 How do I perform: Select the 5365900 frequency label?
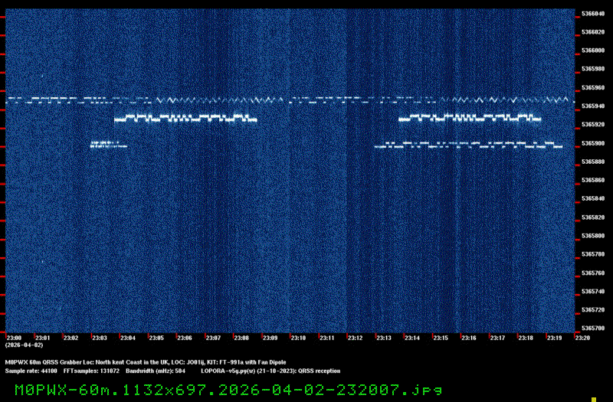pos(593,143)
